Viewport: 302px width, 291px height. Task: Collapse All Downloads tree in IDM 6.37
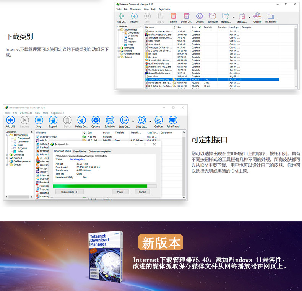(119, 30)
